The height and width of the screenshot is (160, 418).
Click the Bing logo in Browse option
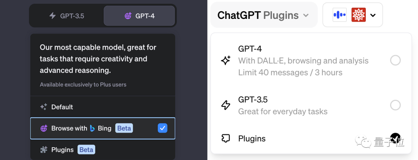tap(93, 128)
